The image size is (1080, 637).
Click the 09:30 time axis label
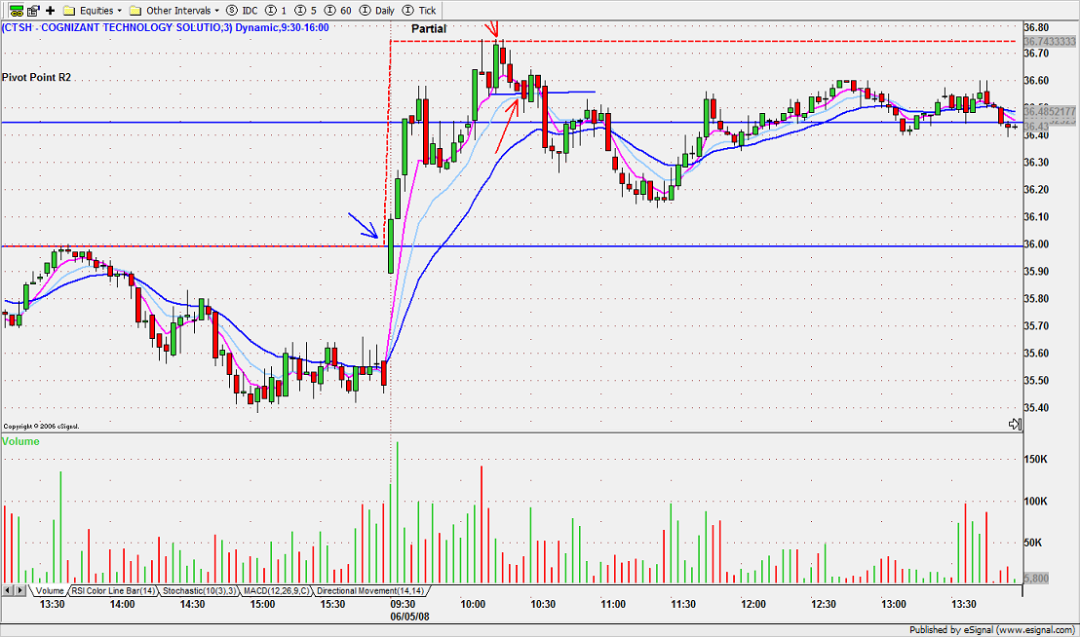click(403, 604)
